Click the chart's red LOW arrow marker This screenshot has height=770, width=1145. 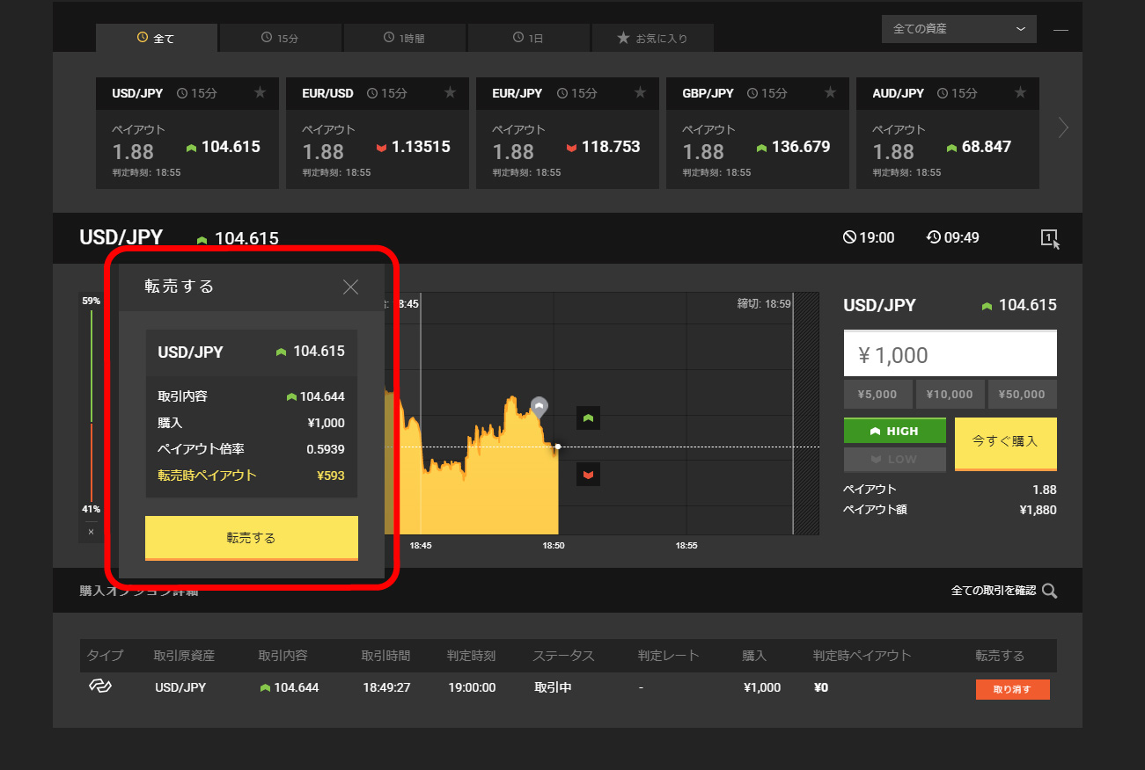588,475
